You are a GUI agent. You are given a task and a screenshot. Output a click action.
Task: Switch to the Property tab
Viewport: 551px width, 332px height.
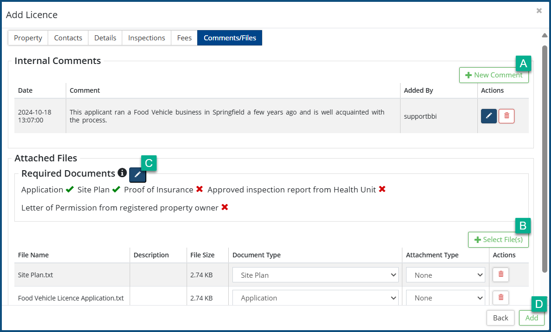[x=28, y=38]
